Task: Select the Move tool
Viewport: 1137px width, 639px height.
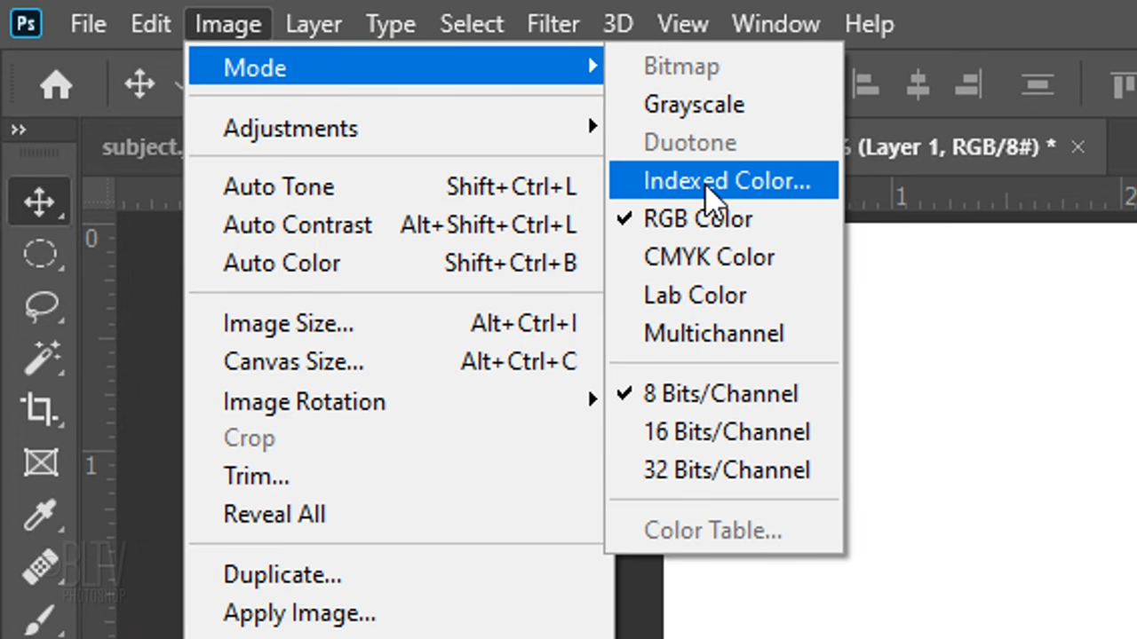Action: tap(40, 201)
